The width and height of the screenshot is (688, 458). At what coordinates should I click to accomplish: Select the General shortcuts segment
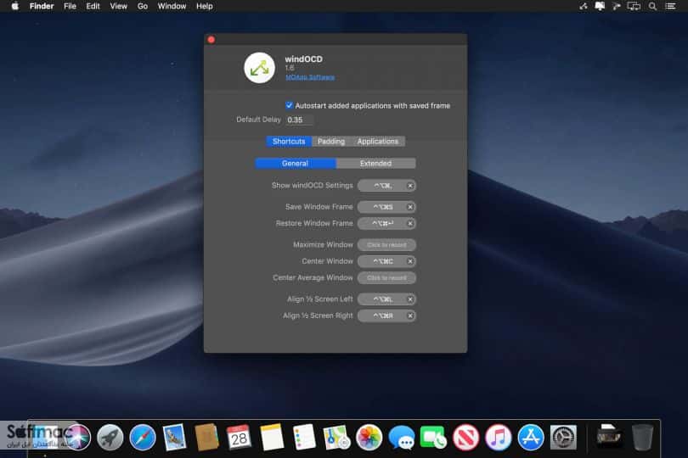coord(295,164)
